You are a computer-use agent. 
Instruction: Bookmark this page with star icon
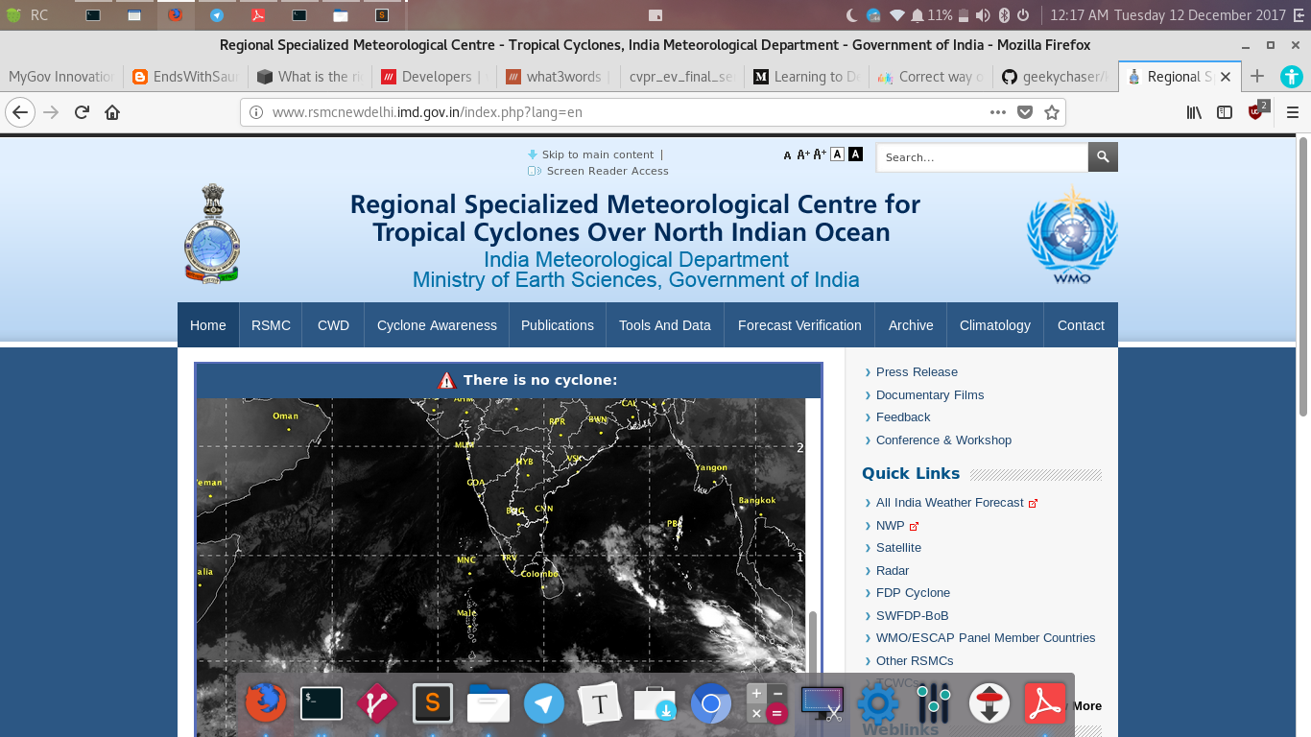(1052, 112)
